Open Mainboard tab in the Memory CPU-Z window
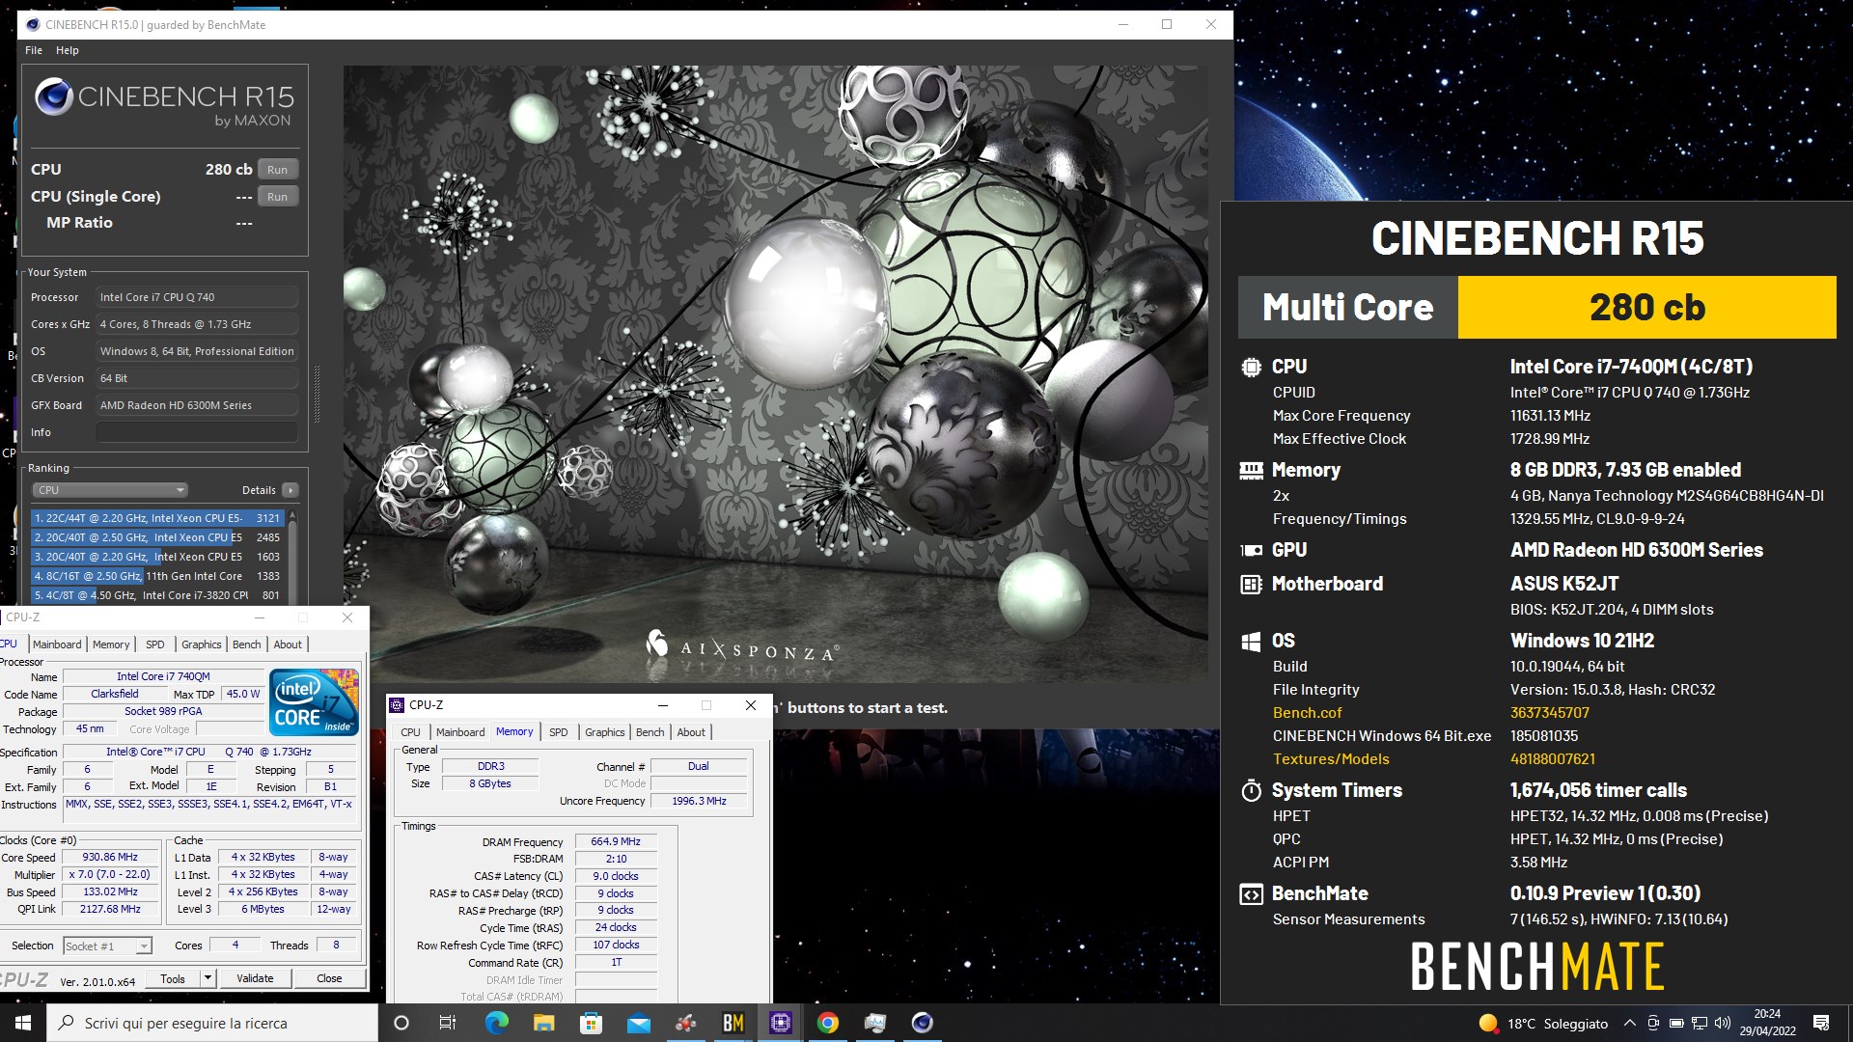 (x=460, y=732)
